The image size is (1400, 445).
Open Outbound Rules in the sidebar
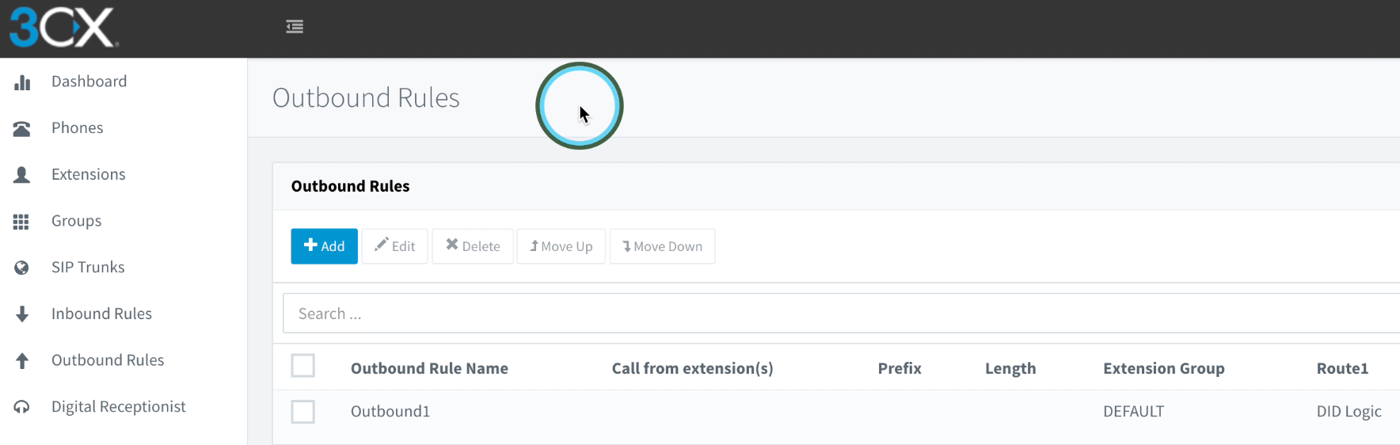tap(108, 360)
